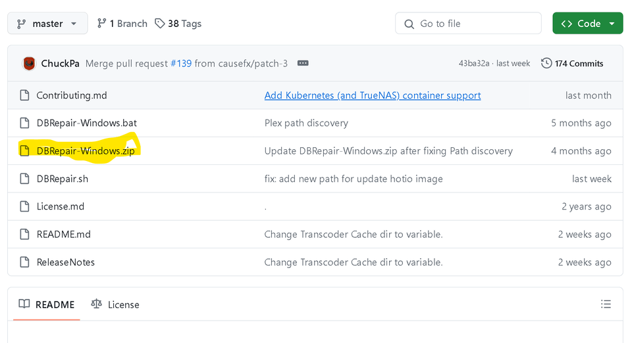
Task: Click the branch icon next to 1 Branch
Action: pyautogui.click(x=101, y=24)
